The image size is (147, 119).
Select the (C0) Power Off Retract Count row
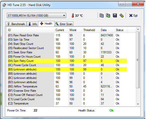[x=67, y=95]
